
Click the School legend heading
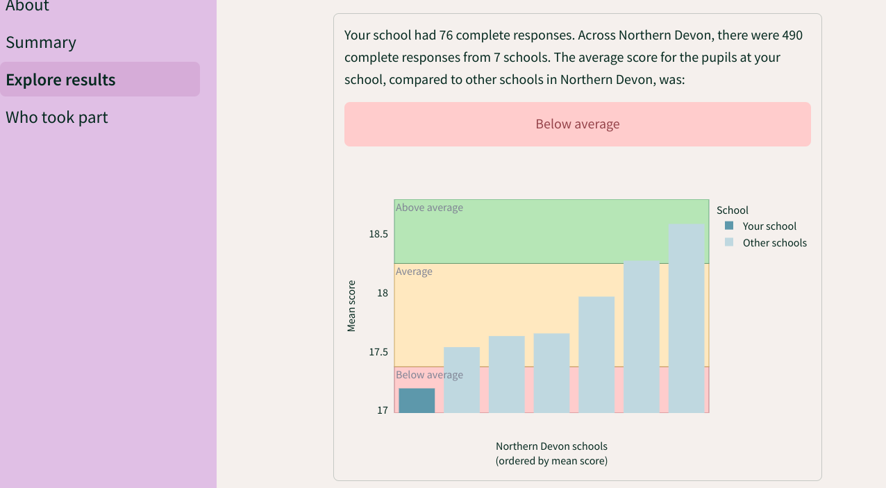[733, 210]
